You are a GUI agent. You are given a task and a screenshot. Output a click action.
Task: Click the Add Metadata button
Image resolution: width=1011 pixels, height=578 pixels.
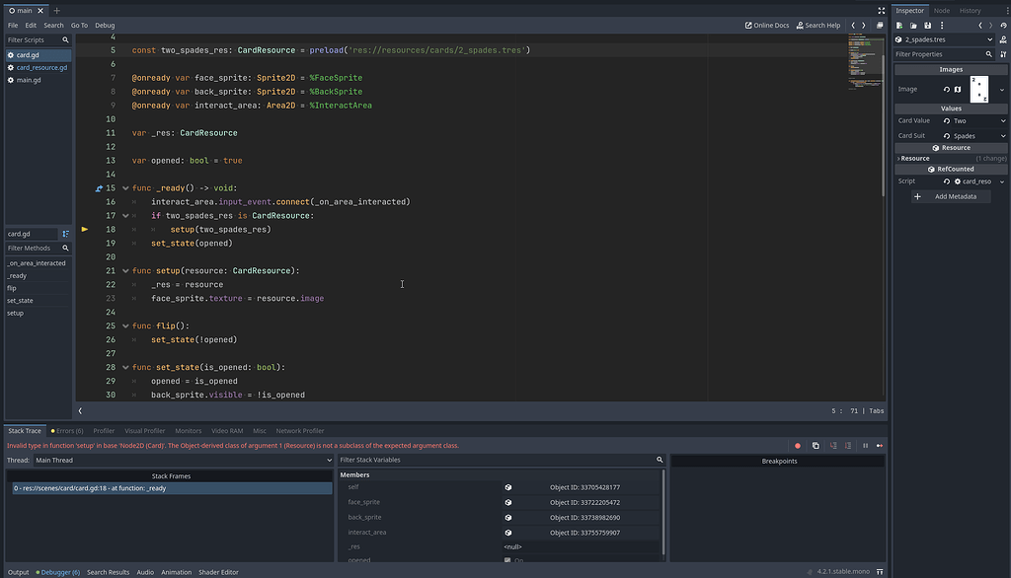(951, 196)
